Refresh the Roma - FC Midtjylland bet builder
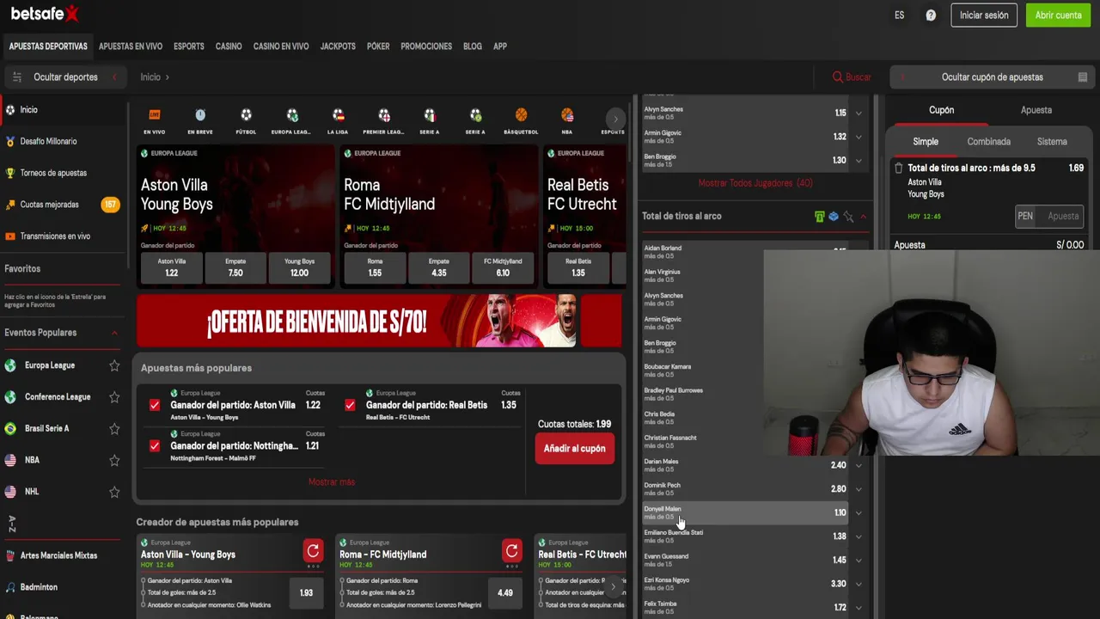The width and height of the screenshot is (1100, 619). 511,551
